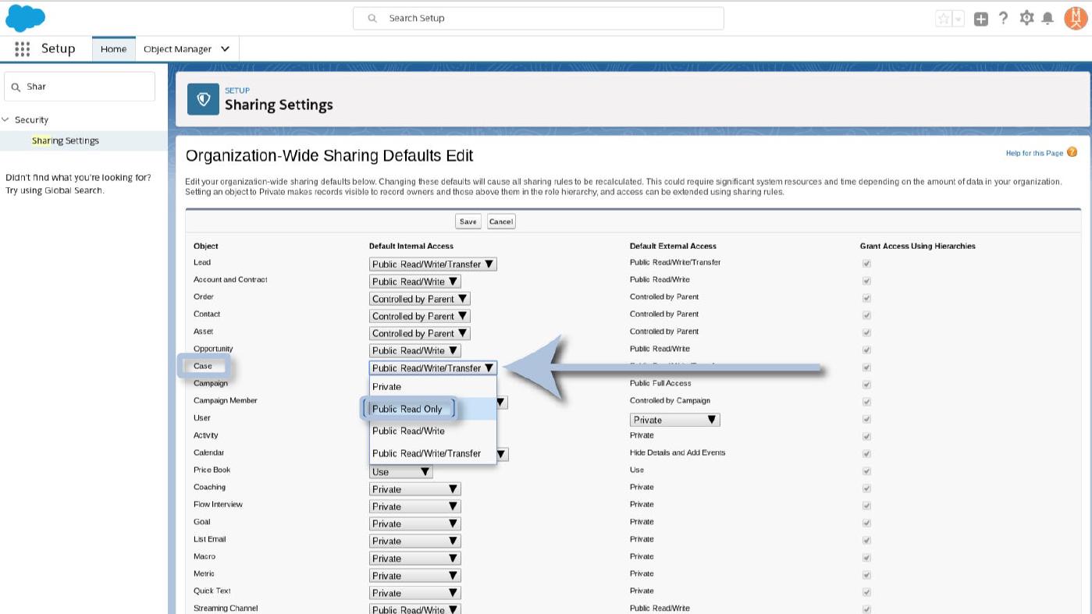The width and height of the screenshot is (1092, 614).
Task: Open the Favorites star icon
Action: coord(944,19)
